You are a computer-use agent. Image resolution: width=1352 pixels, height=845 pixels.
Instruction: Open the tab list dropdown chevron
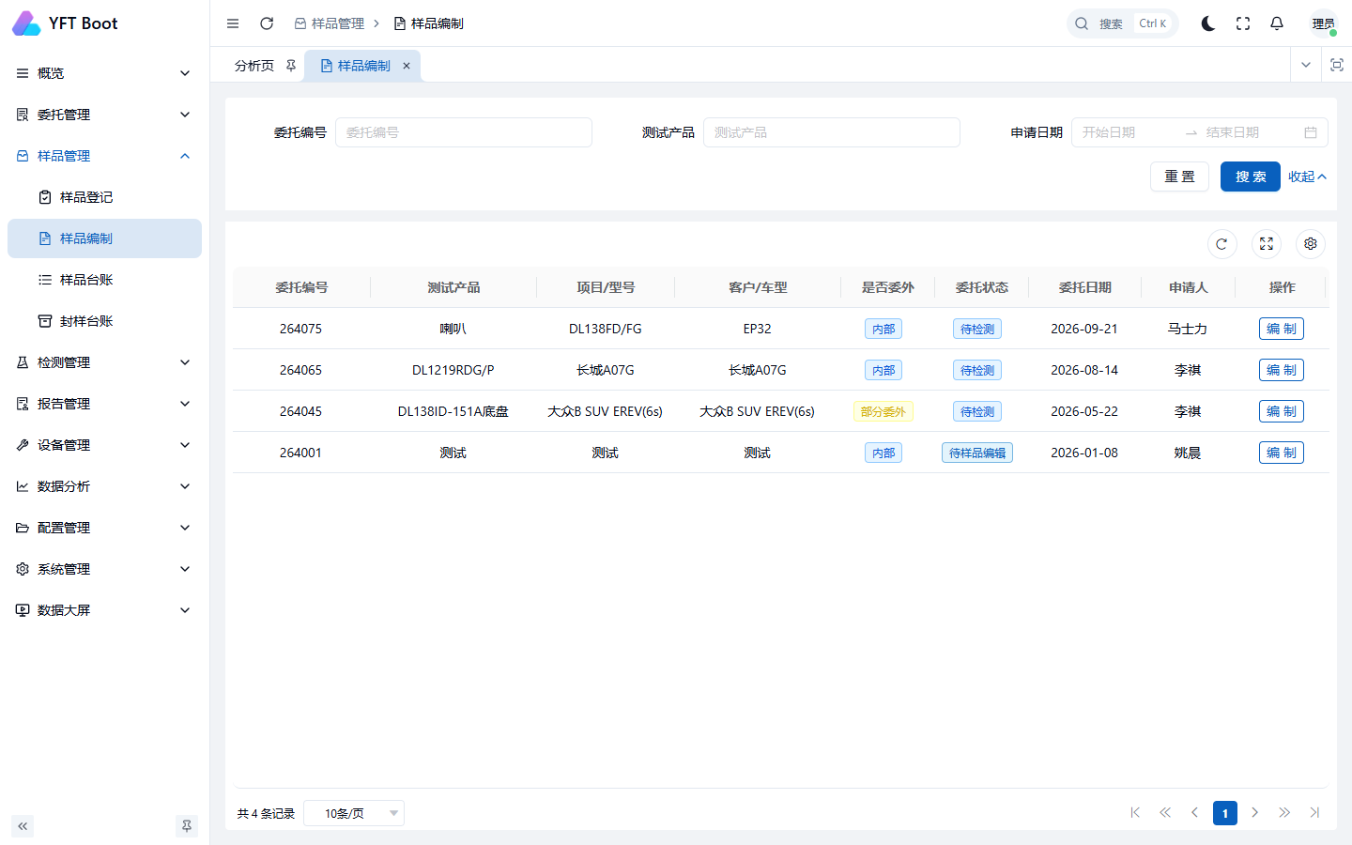click(1306, 65)
